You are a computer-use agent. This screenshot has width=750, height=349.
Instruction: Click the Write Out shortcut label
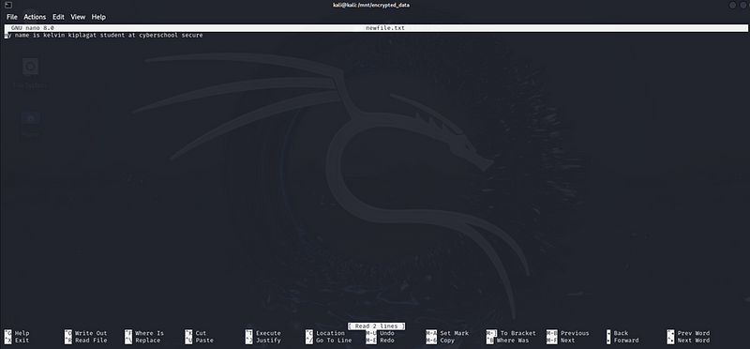point(91,333)
